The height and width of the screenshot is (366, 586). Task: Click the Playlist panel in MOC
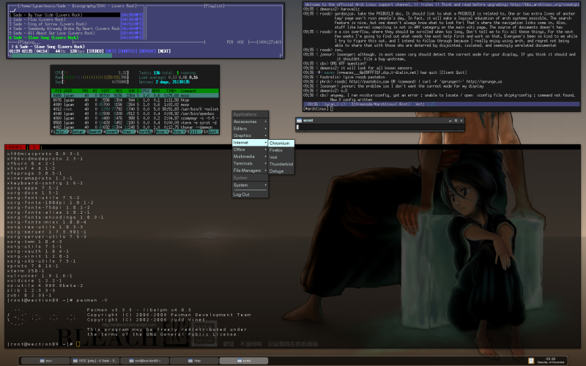[x=214, y=23]
